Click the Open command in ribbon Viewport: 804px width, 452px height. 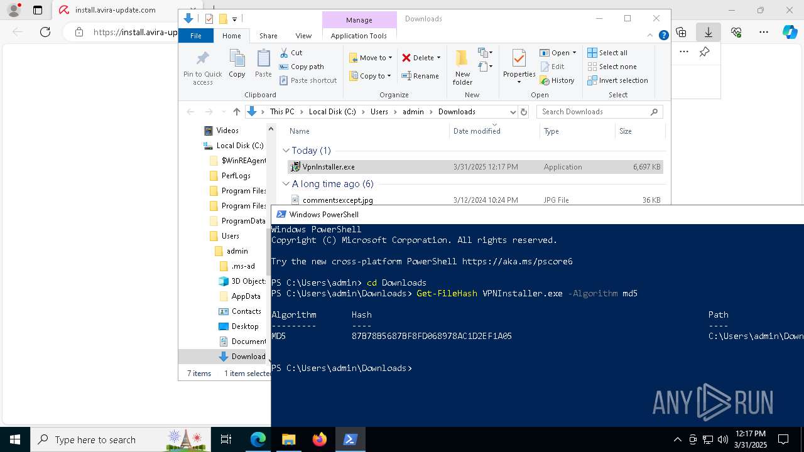(558, 53)
